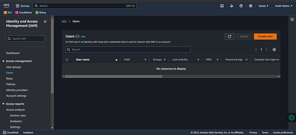Focus the top AWS Search field

click(x=84, y=6)
